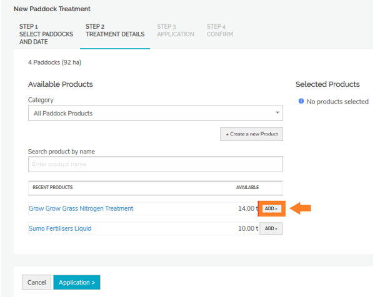Click the Available column header
Image resolution: width=375 pixels, height=297 pixels.
[x=247, y=187]
